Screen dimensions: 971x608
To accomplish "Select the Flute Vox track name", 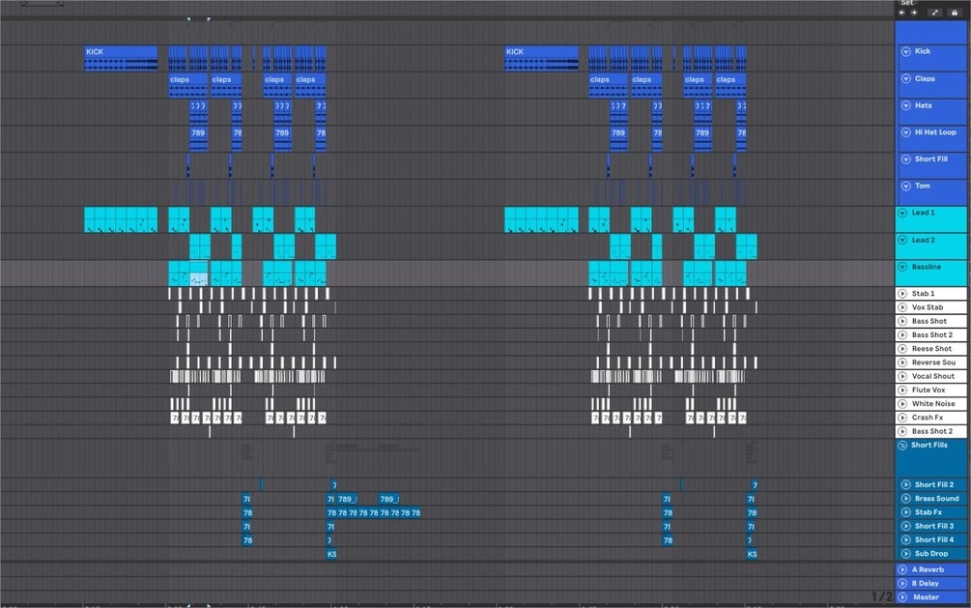I will click(x=928, y=390).
